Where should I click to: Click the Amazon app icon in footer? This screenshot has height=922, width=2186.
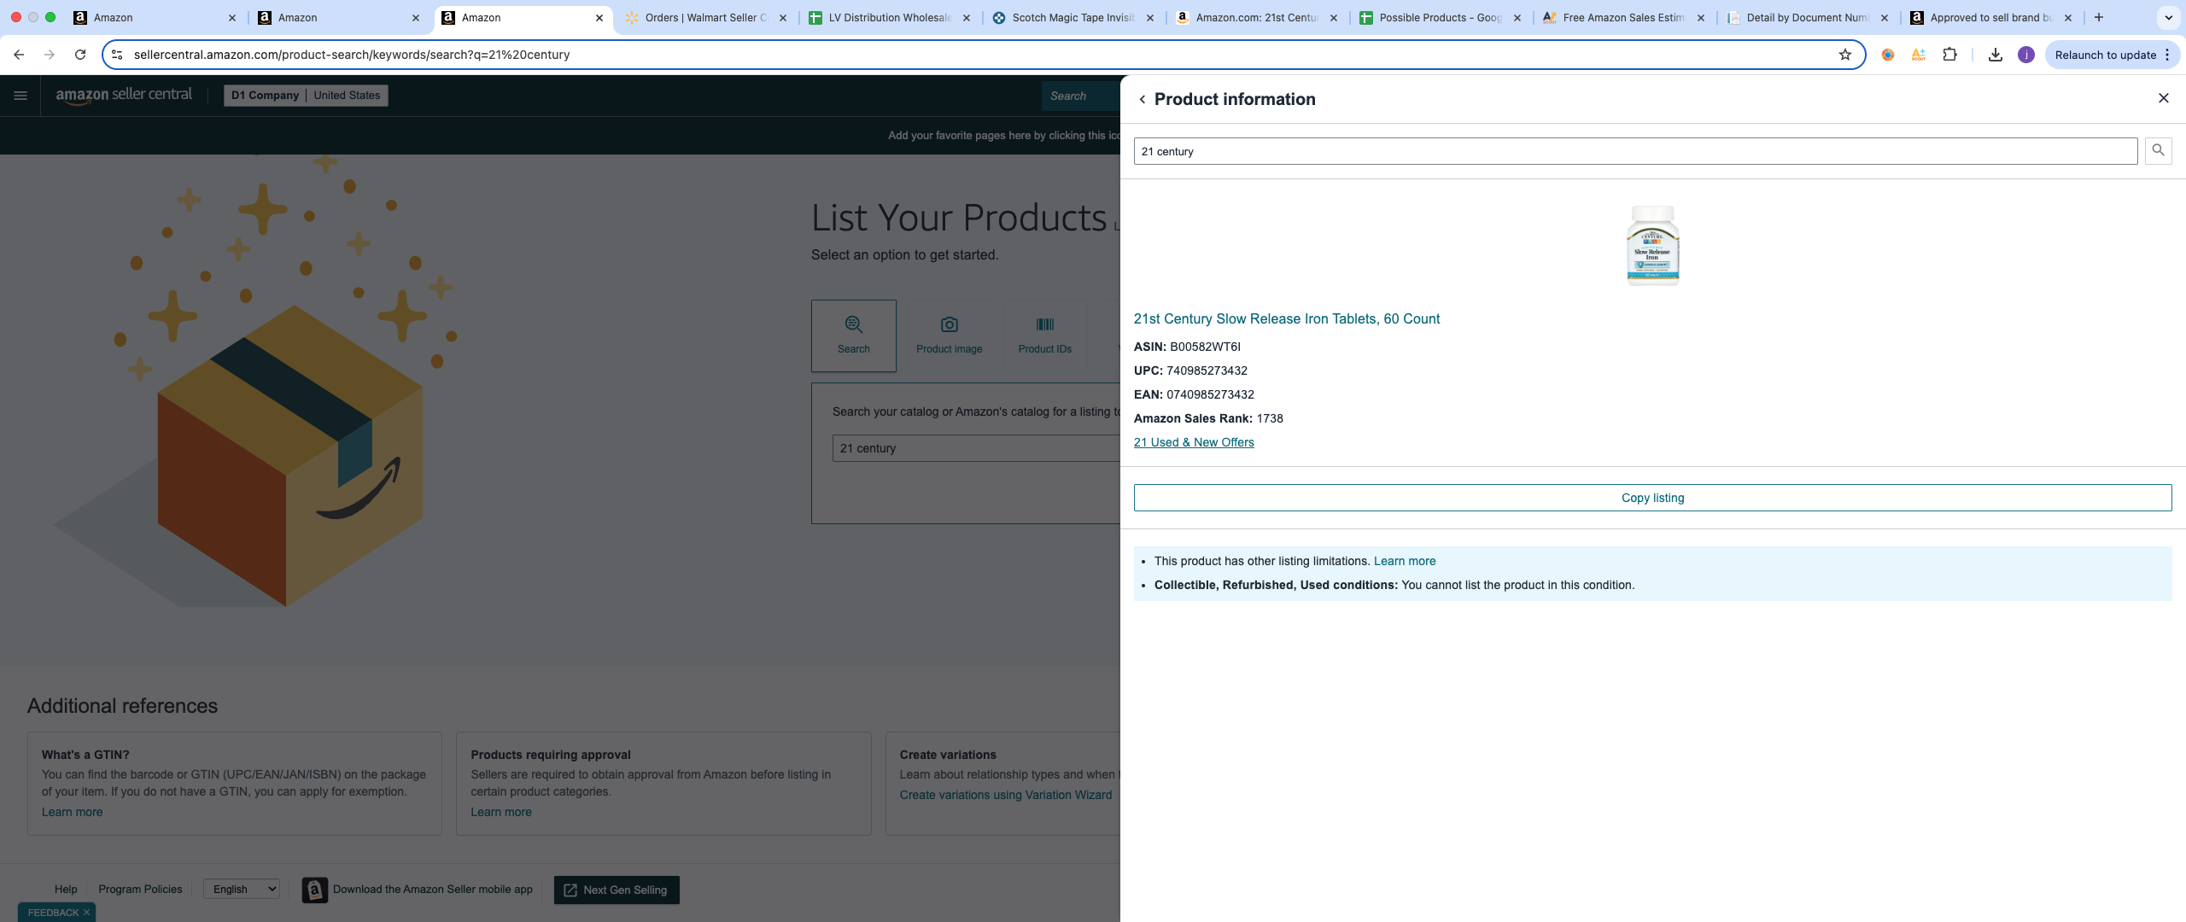[315, 890]
